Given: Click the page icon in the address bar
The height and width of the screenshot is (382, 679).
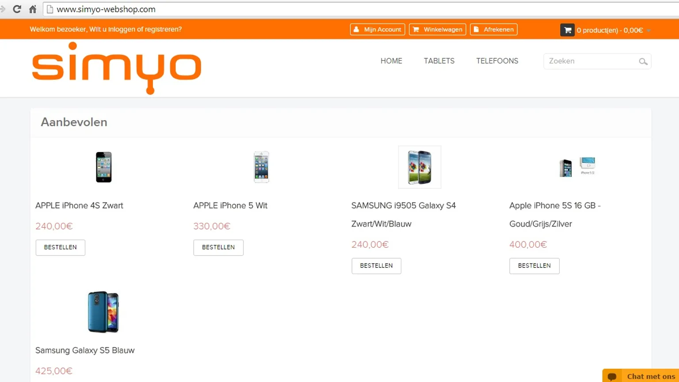Looking at the screenshot, I should [50, 9].
